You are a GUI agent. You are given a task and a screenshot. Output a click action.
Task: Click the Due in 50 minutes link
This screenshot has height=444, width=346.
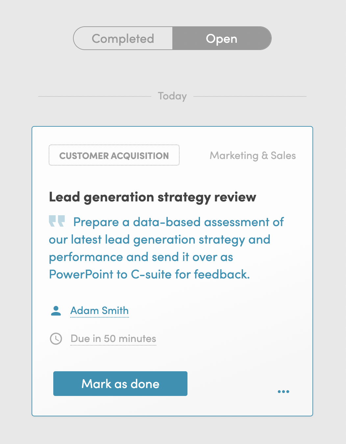click(113, 339)
